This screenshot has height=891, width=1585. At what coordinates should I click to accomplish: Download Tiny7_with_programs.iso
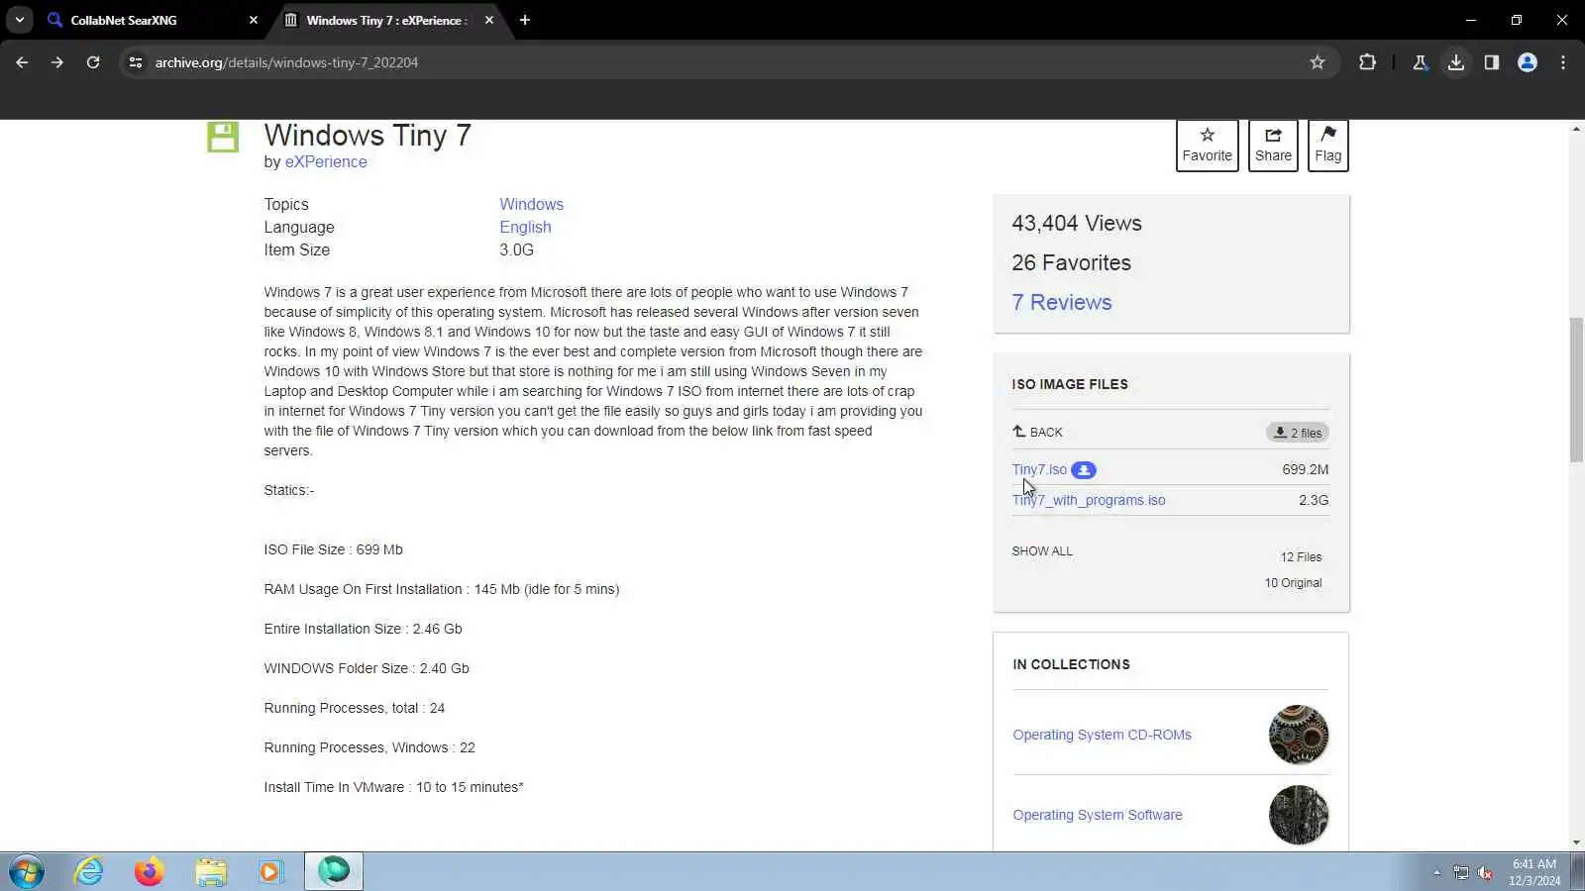pos(1089,500)
